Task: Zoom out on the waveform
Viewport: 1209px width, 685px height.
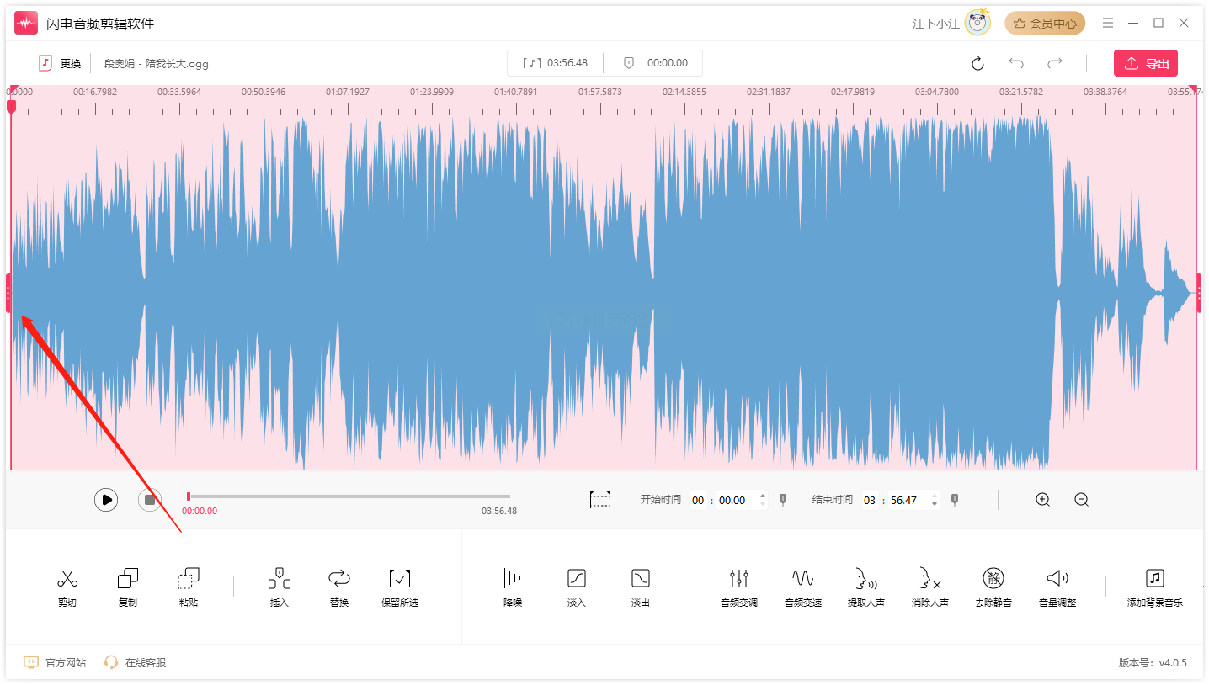Action: 1082,500
